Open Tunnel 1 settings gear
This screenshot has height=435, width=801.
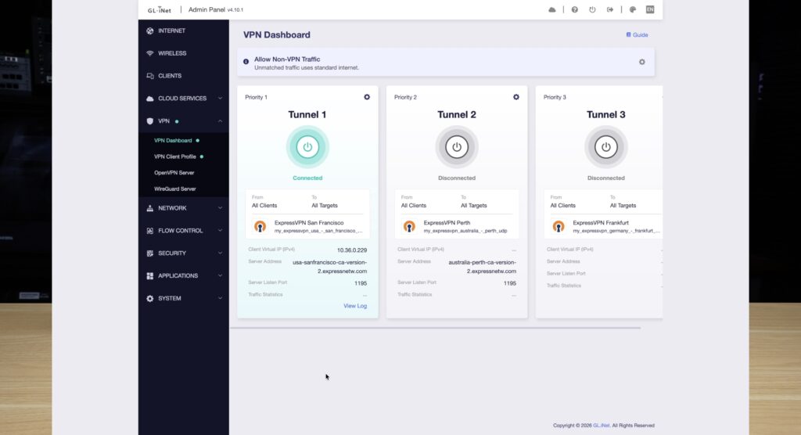point(367,97)
